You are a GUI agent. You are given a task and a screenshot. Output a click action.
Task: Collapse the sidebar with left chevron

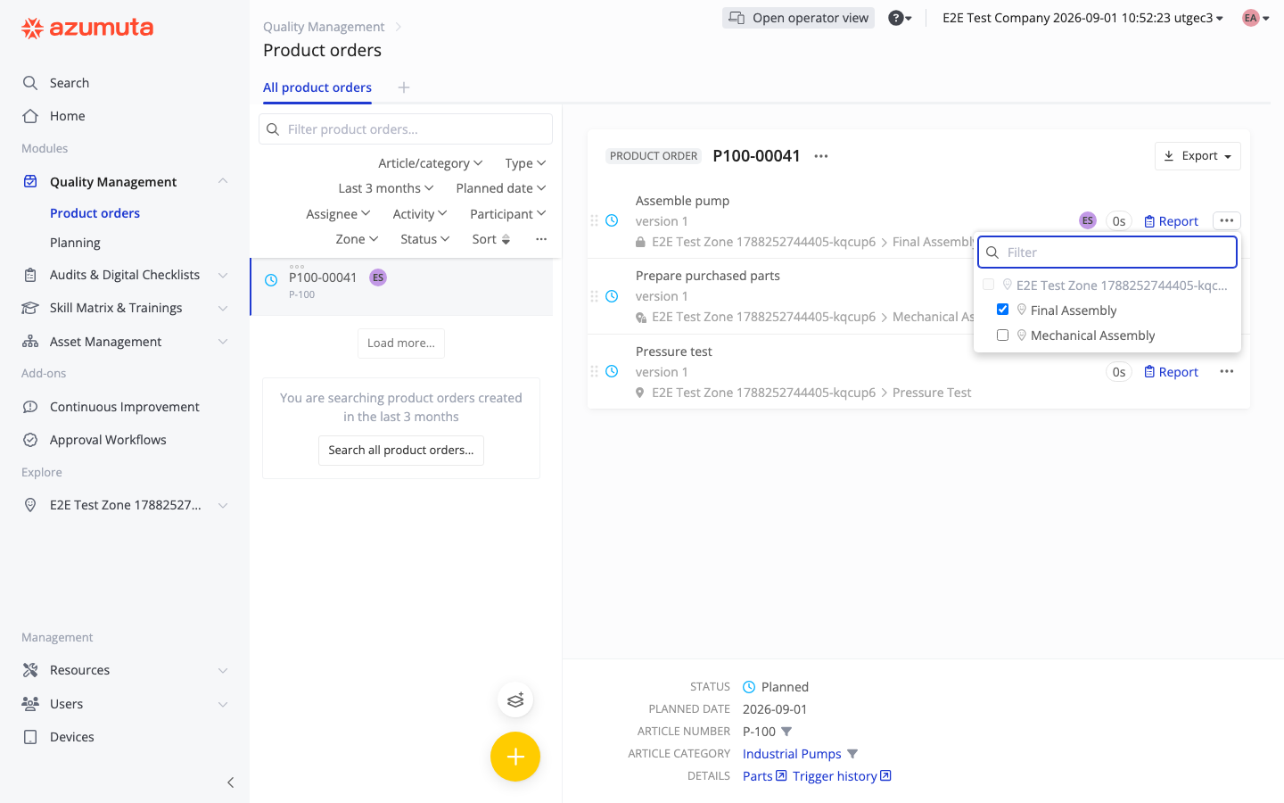(x=230, y=782)
